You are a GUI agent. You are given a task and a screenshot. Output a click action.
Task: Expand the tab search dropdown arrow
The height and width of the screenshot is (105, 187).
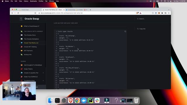click(169, 10)
